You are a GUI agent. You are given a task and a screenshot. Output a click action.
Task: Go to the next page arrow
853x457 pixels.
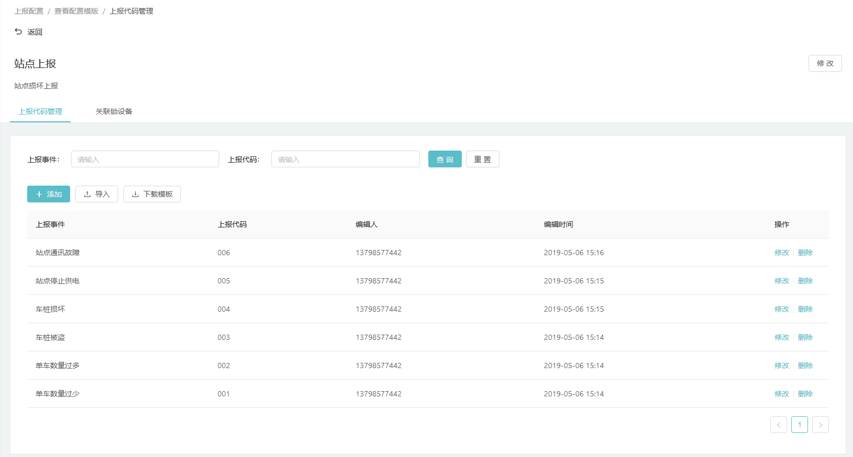click(820, 425)
